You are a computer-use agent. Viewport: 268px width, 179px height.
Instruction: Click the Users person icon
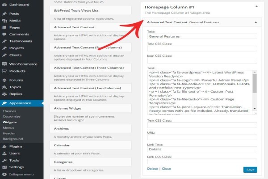tap(4, 153)
